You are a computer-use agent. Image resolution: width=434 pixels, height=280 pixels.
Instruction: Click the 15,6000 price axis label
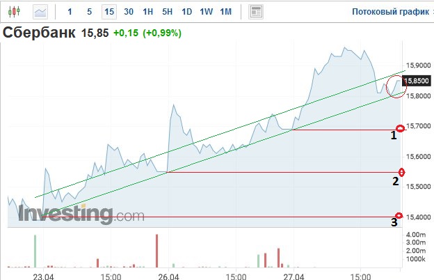click(418, 156)
